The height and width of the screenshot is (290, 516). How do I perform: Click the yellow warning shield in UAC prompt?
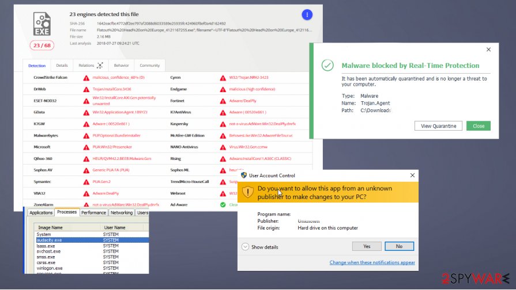(x=247, y=192)
